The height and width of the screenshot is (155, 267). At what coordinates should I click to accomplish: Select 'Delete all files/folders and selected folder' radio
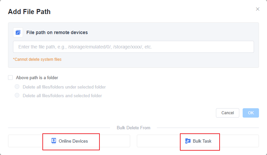[17, 96]
